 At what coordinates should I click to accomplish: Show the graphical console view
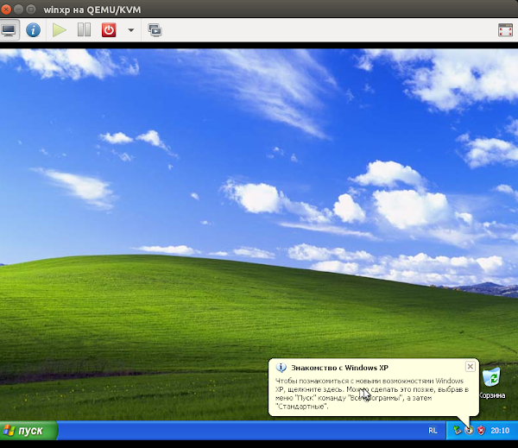pyautogui.click(x=9, y=30)
